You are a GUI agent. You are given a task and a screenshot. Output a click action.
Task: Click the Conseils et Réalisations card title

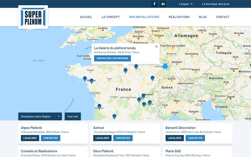pos(39,151)
